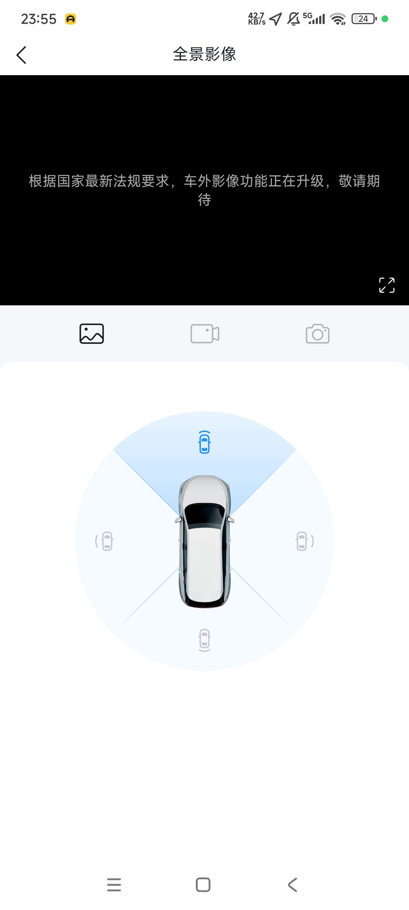Screen dimensions: 409x910
Task: Open the photo gallery icon
Action: (92, 334)
